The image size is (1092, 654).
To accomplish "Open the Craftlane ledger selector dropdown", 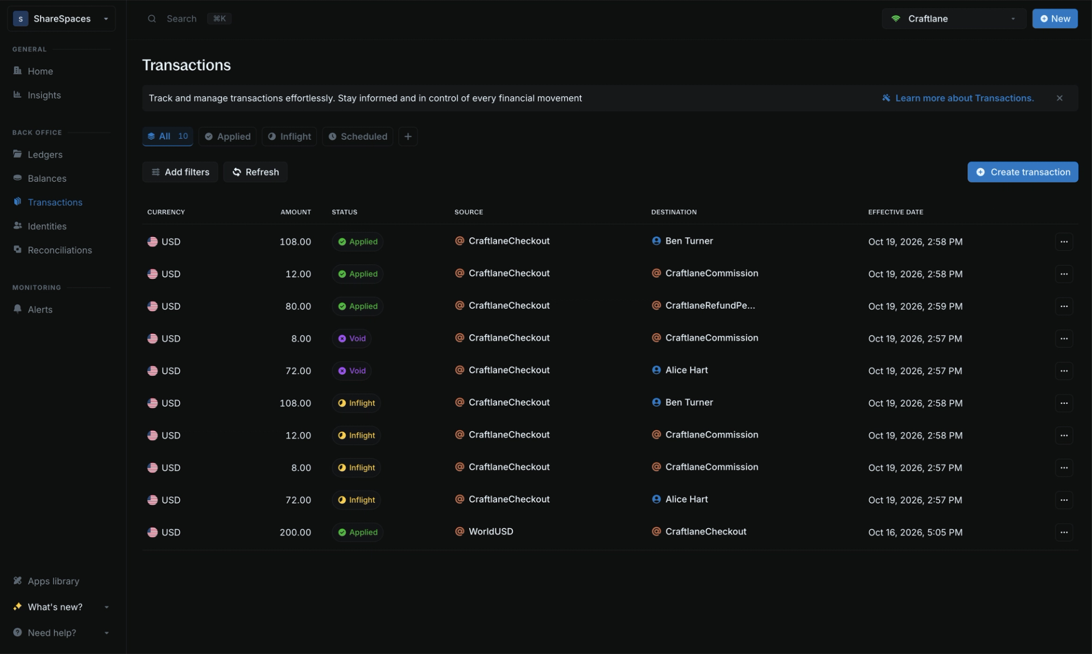I will pos(954,19).
